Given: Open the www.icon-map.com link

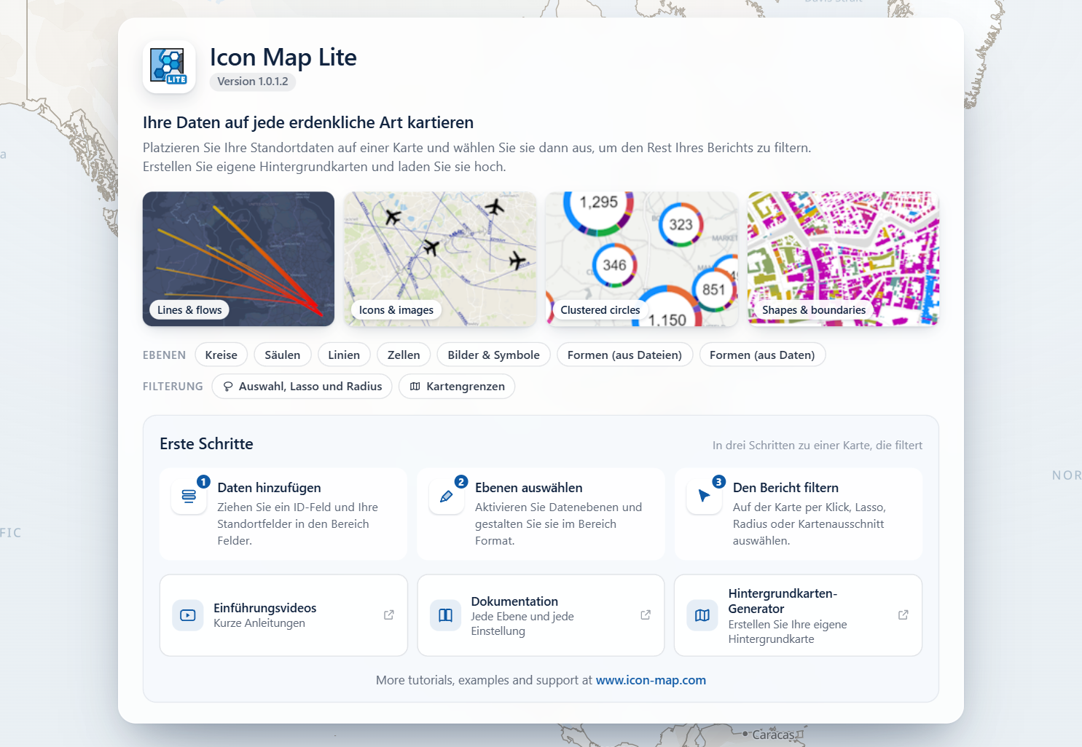Looking at the screenshot, I should [651, 680].
